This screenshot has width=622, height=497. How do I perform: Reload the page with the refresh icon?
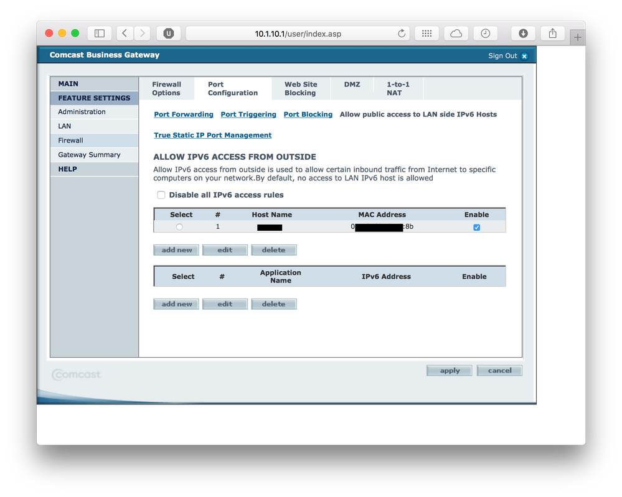[x=402, y=34]
